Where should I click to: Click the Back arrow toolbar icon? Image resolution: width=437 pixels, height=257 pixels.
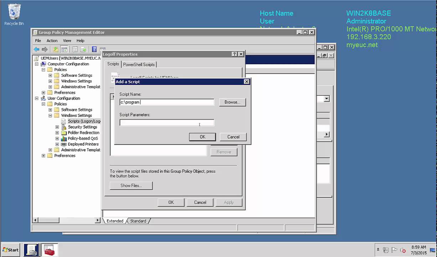36,50
